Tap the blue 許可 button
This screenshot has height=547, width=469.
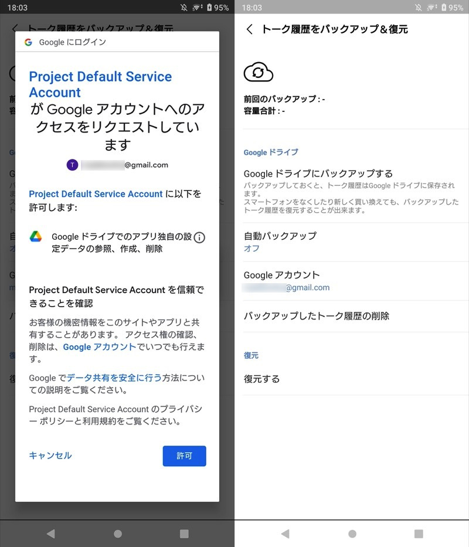click(x=184, y=456)
